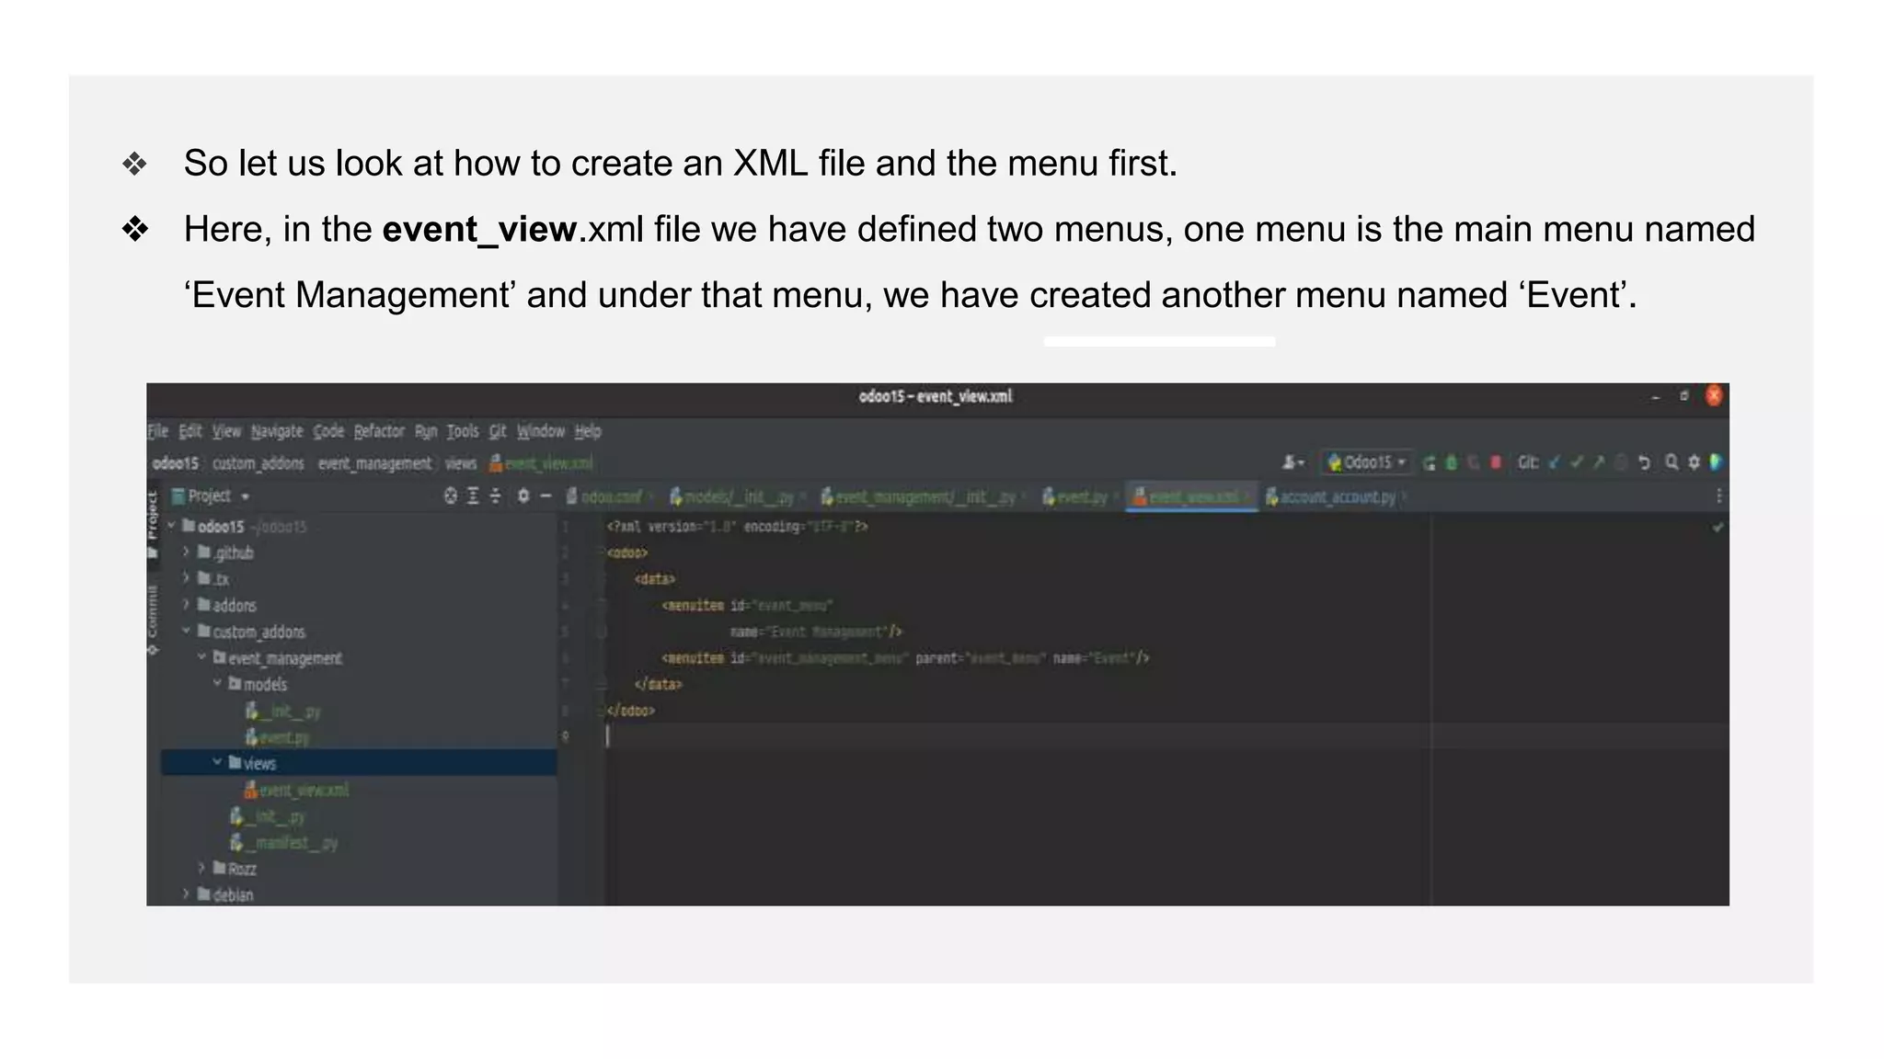Open the Navigate menu
Viewport: 1884px width, 1059px height.
276,431
